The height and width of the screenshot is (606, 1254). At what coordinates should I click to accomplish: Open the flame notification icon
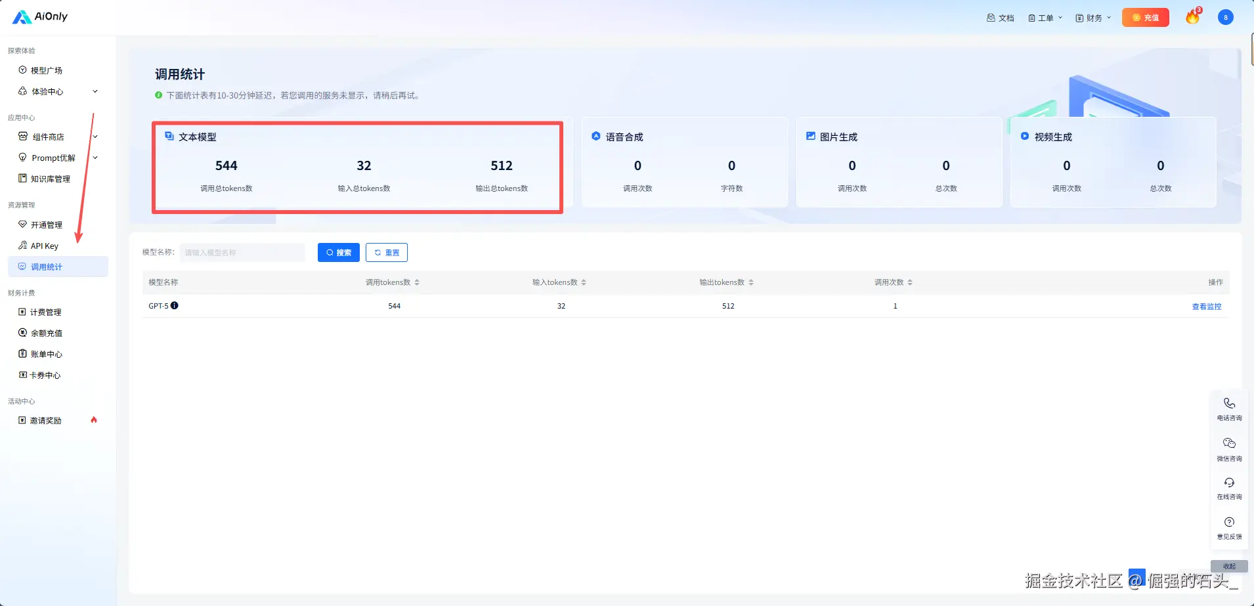pyautogui.click(x=1193, y=16)
